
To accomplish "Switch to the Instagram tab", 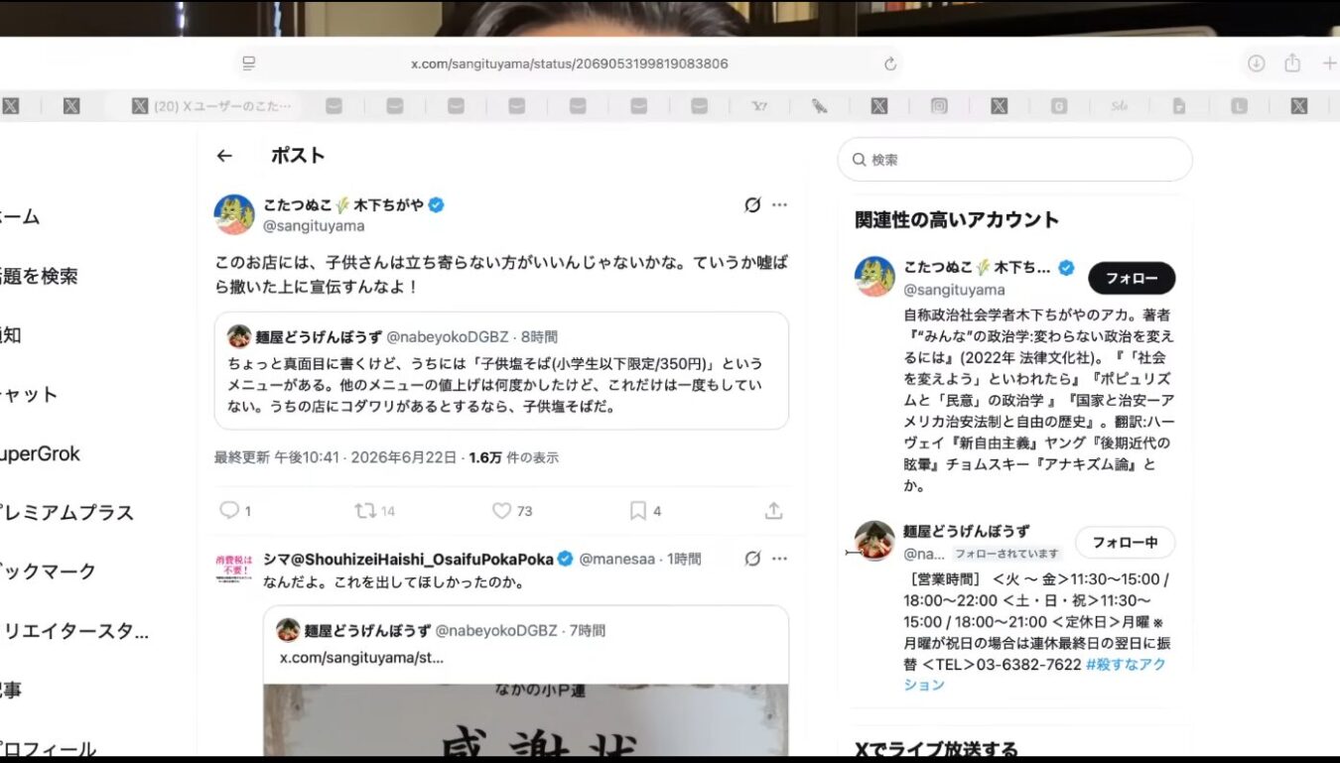I will click(939, 106).
